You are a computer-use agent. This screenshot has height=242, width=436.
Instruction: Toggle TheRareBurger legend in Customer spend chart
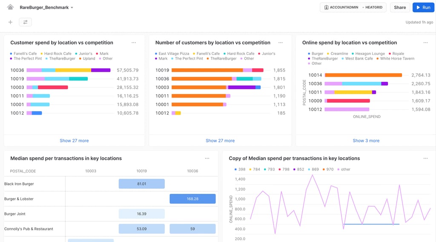[x=60, y=58]
